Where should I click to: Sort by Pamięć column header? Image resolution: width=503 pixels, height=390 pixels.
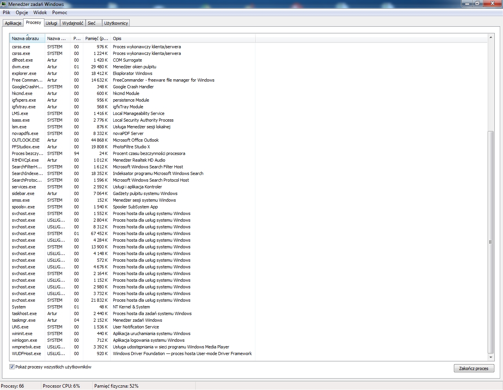pos(97,38)
